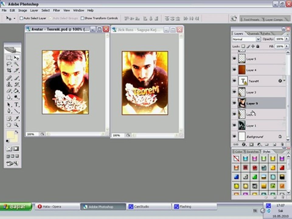Select the Rectangular Marquee tool
This screenshot has height=219, width=292.
(9, 58)
